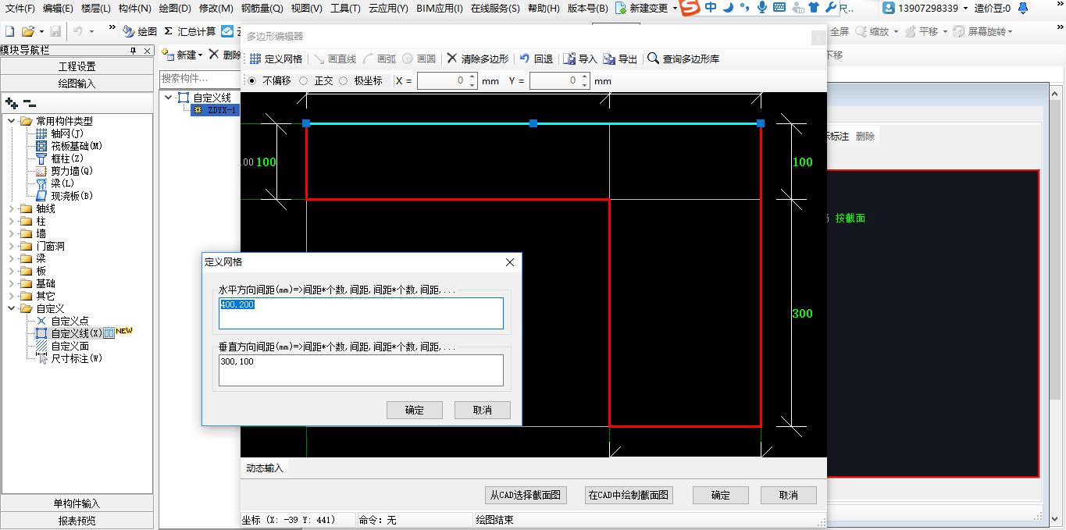Screen dimensions: 1066x530
Task: Click the 缩放 zoom tool in the toolbar
Action: click(x=872, y=31)
